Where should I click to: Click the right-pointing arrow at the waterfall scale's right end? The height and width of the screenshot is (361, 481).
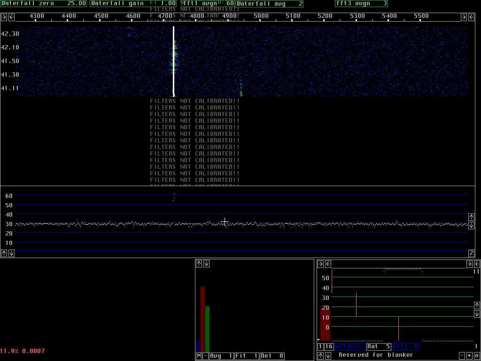[464, 17]
